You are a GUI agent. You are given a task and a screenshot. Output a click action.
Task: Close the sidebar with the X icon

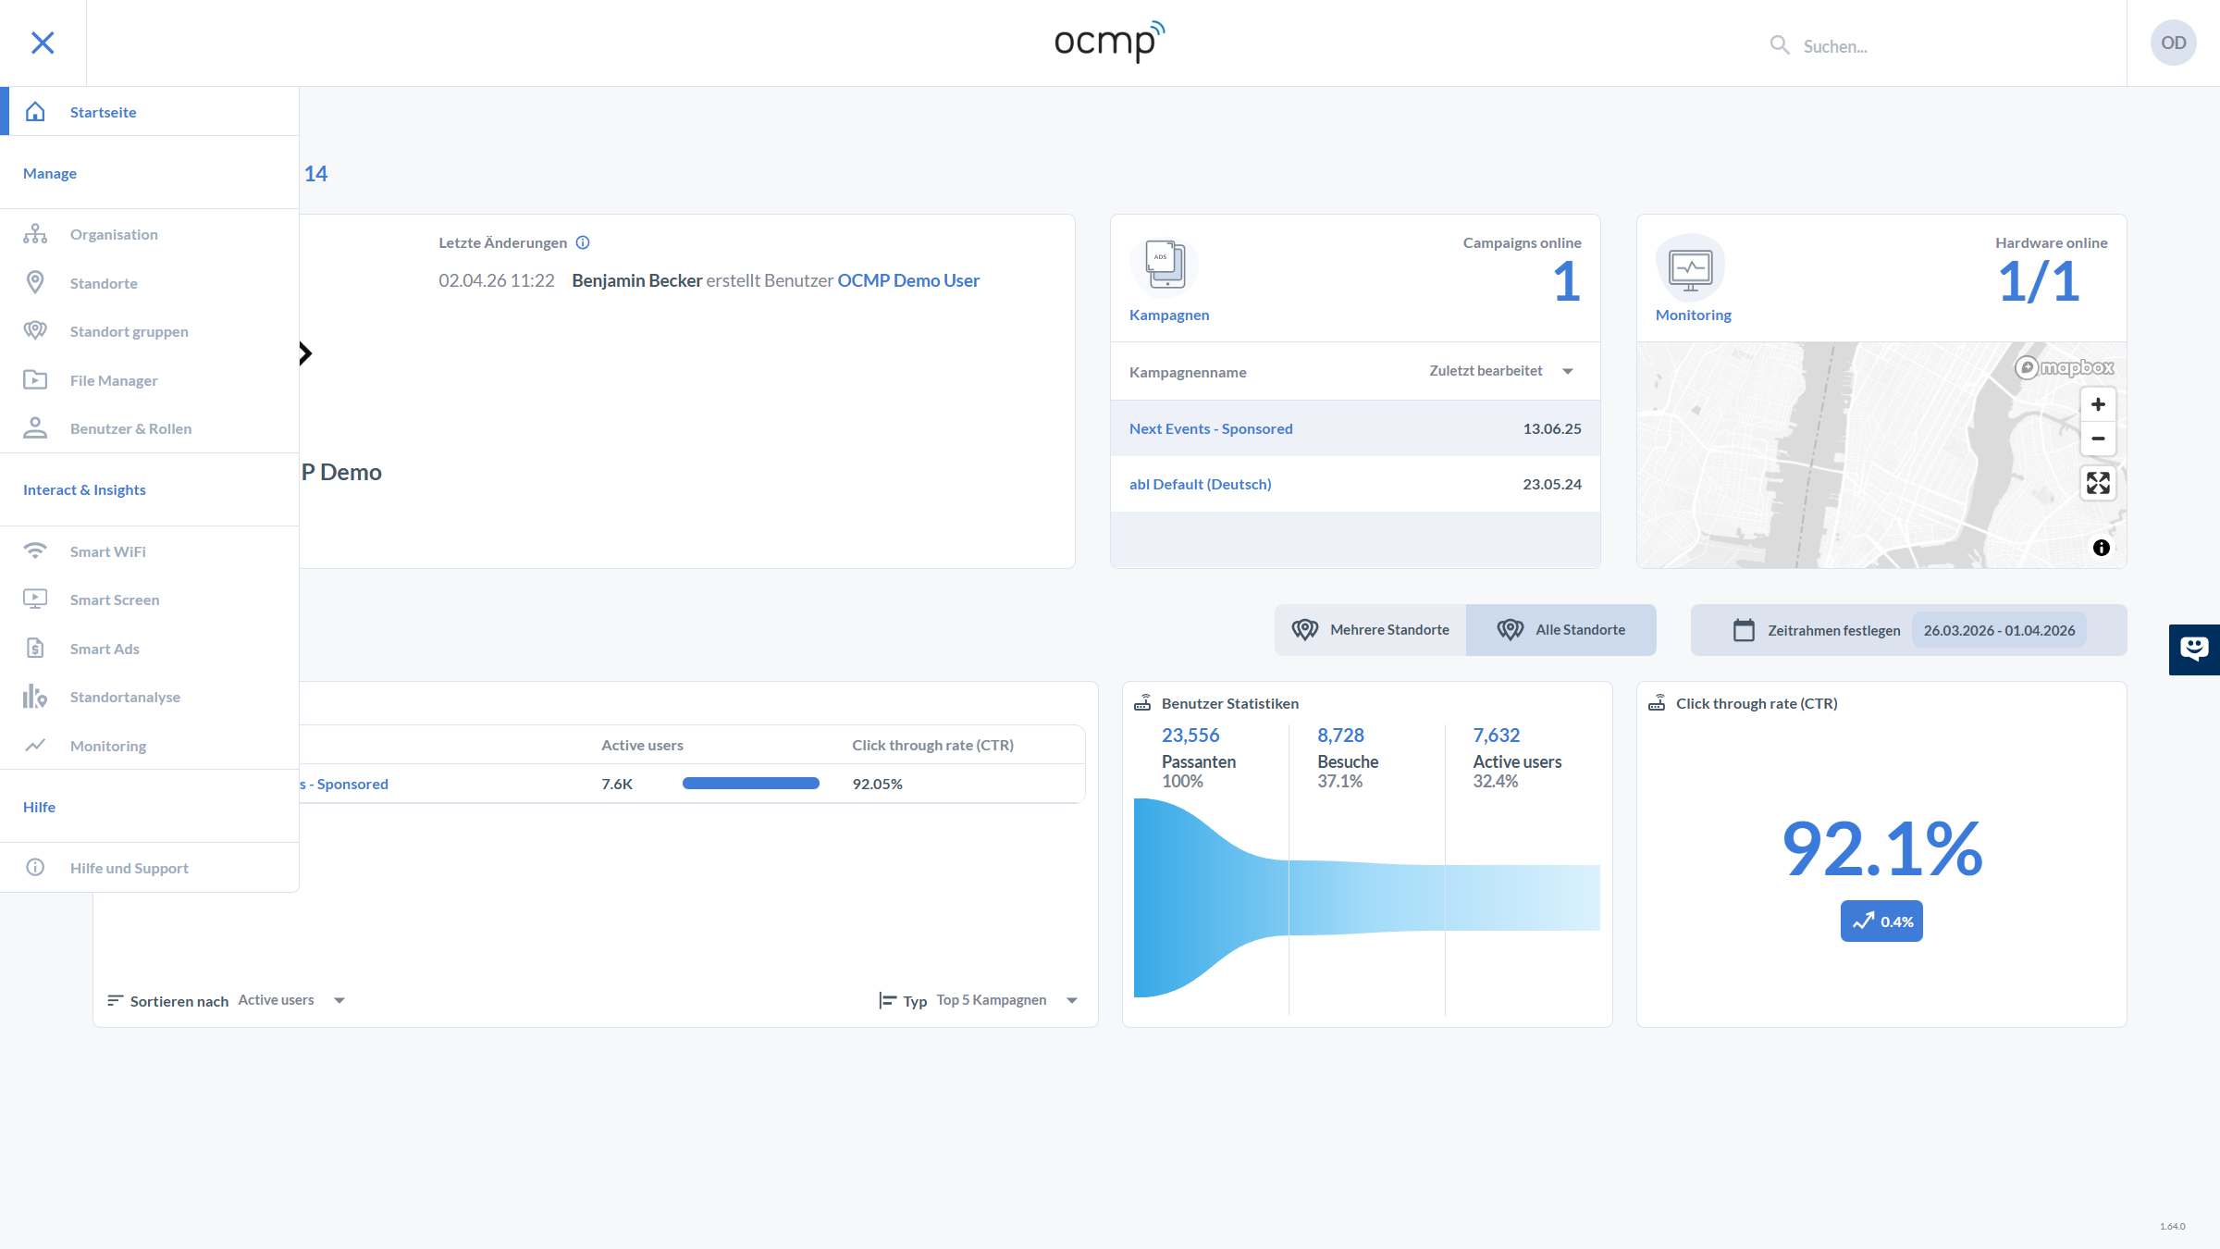click(x=43, y=43)
